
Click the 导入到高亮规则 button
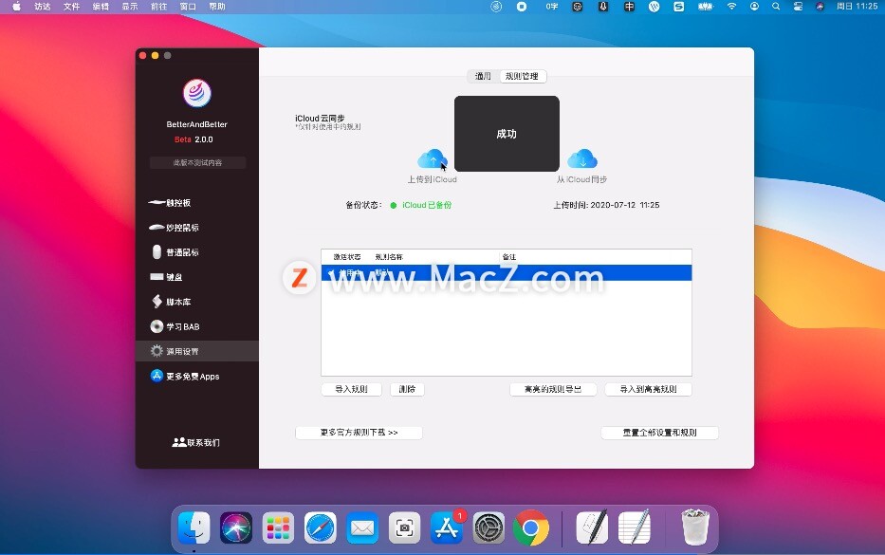click(x=648, y=389)
